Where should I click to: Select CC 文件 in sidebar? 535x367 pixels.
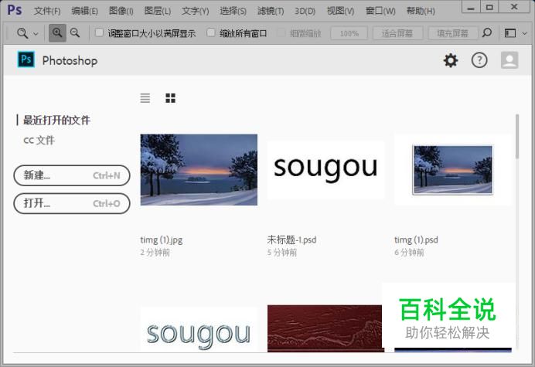(39, 140)
